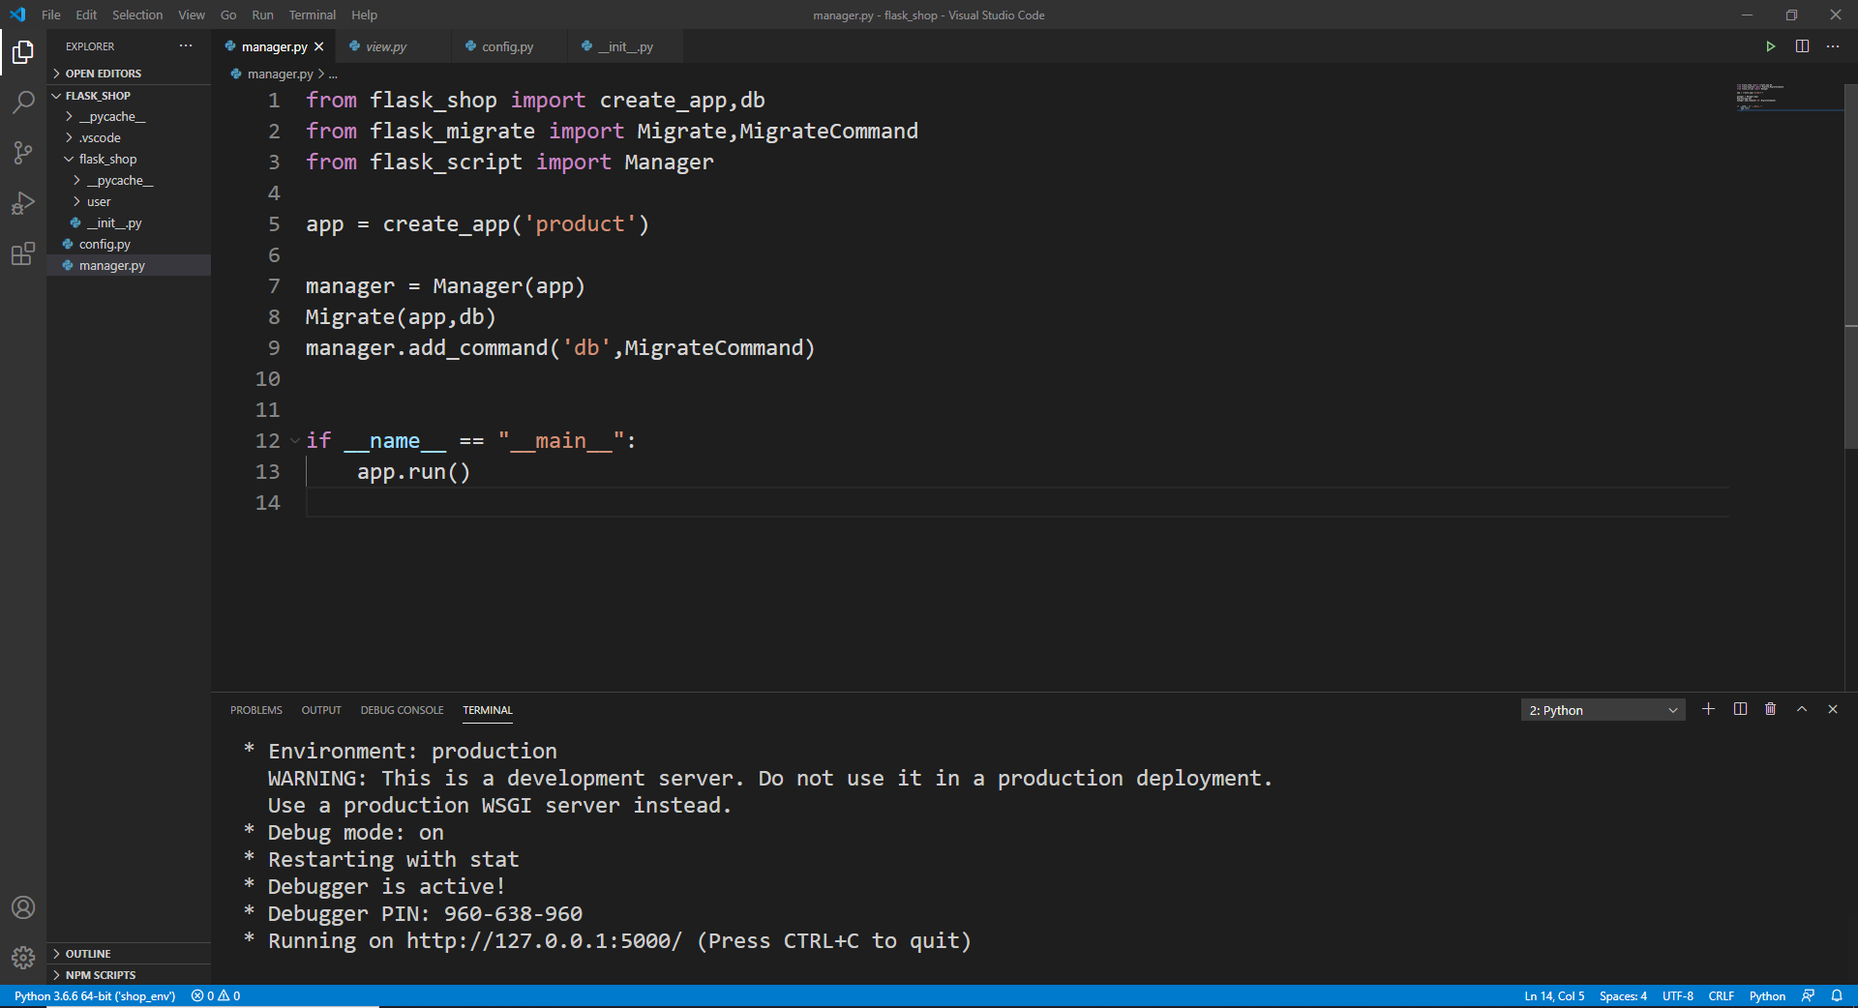Close the manager.py editor tab

click(319, 46)
